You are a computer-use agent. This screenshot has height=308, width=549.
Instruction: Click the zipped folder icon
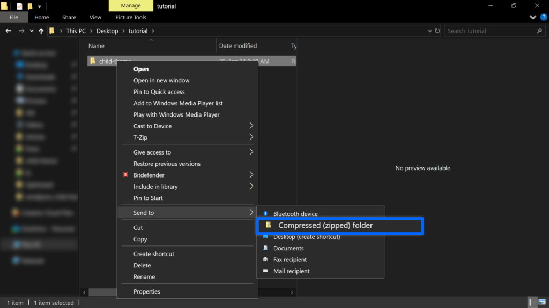pos(268,225)
